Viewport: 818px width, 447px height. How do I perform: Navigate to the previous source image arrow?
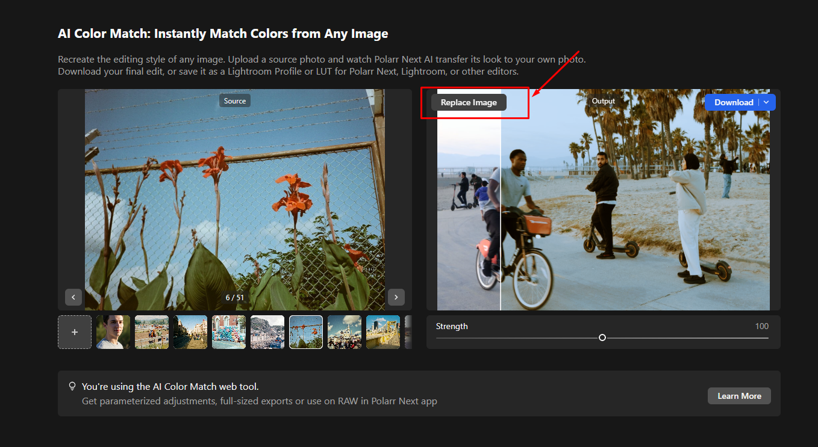tap(73, 297)
